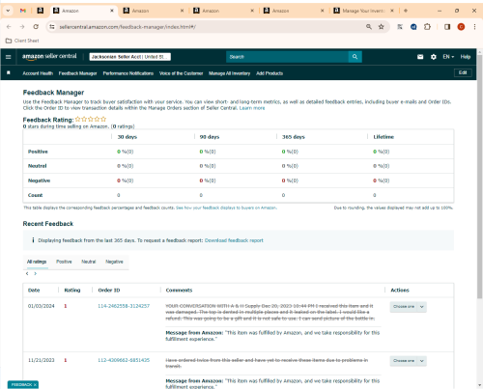Bookmark this page with the star icon
Image resolution: width=483 pixels, height=389 pixels.
click(382, 27)
